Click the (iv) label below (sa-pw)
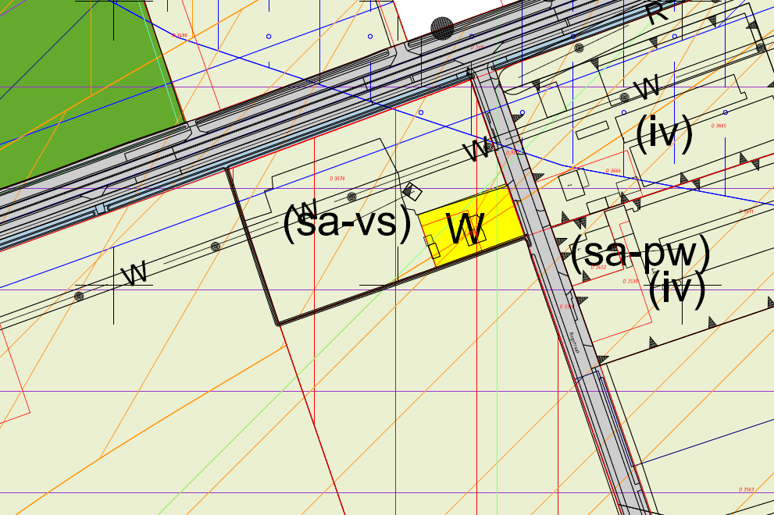The image size is (774, 515). click(x=676, y=289)
